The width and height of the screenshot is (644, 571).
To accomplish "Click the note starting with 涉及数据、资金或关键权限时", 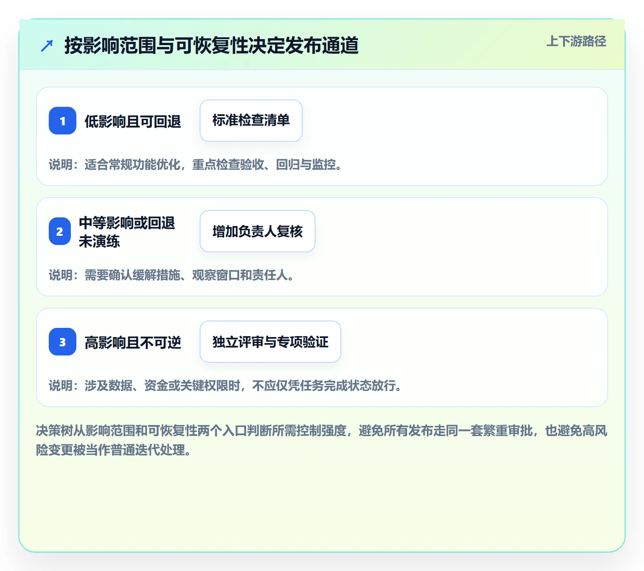I will coord(225,385).
